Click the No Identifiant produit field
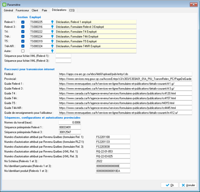Image resolution: width=200 pixels, height=192 pixels. point(113,171)
